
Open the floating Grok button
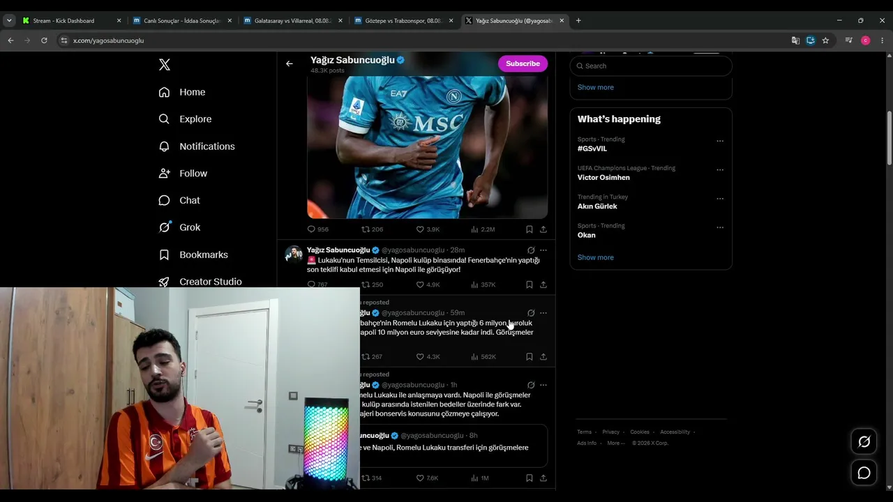point(864,442)
